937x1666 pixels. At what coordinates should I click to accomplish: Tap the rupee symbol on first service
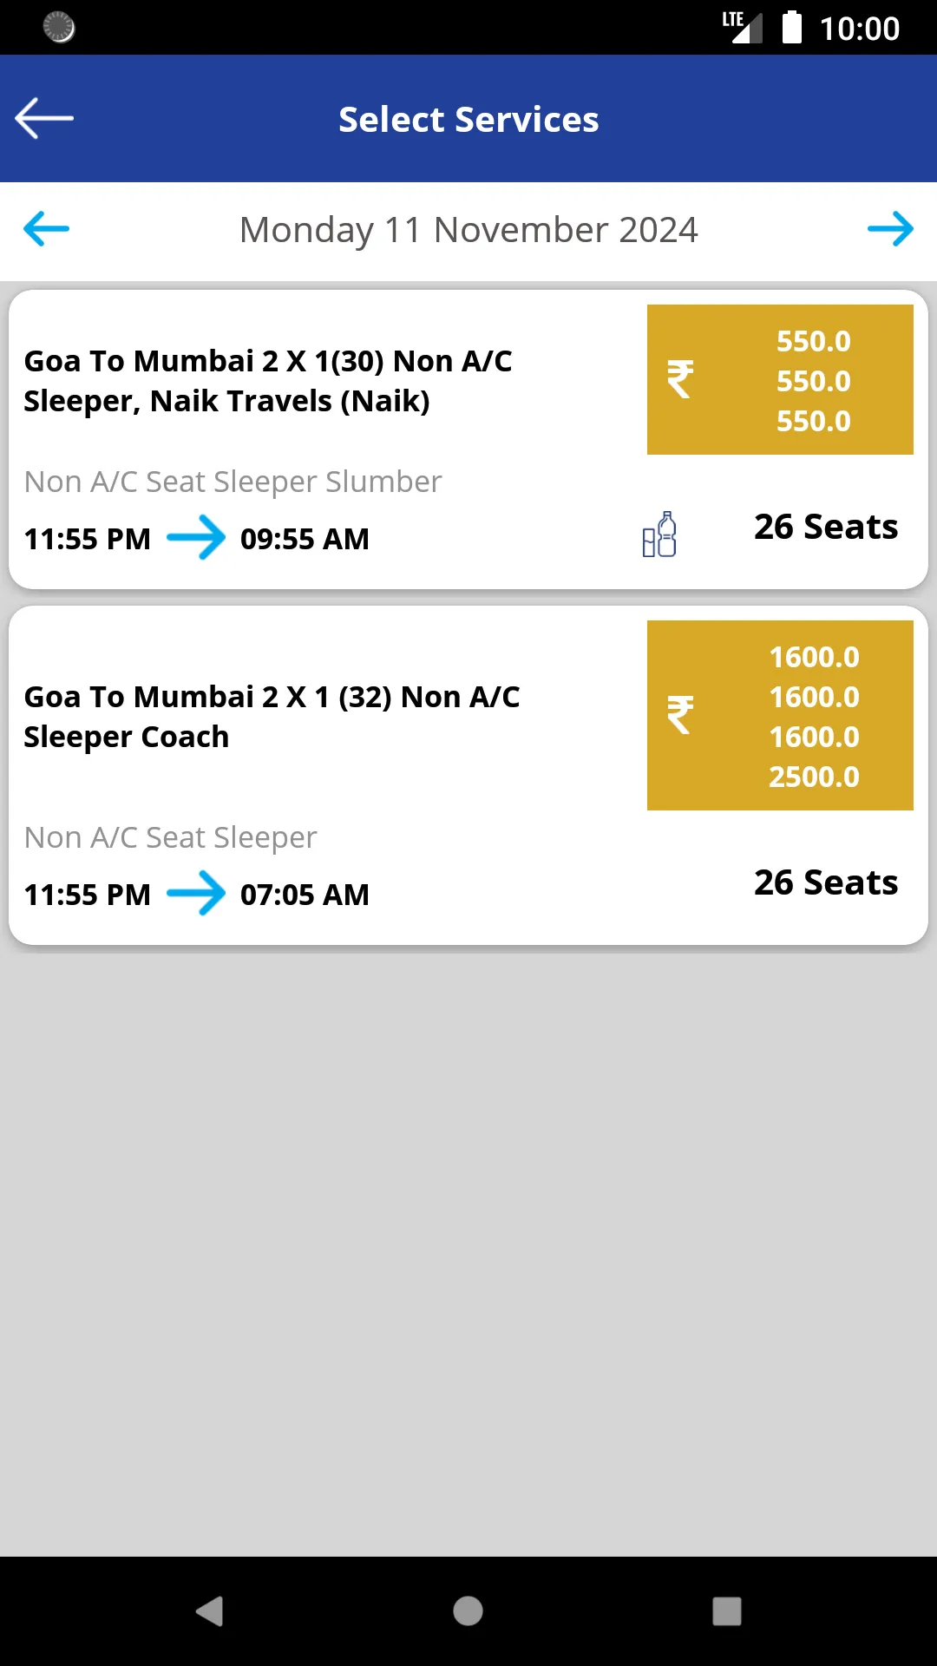tap(680, 379)
